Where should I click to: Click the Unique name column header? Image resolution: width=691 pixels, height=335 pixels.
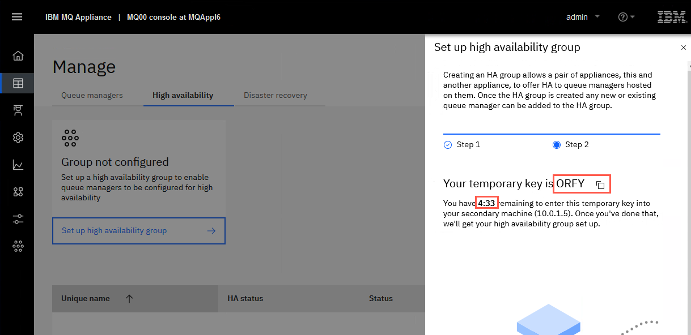86,298
